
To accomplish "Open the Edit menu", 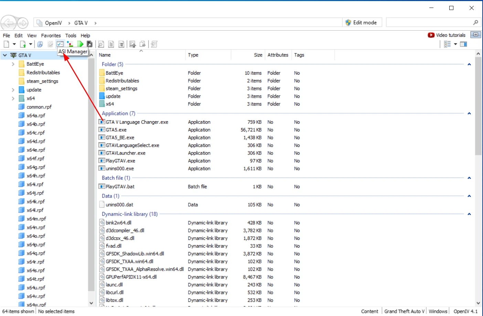I will point(19,35).
